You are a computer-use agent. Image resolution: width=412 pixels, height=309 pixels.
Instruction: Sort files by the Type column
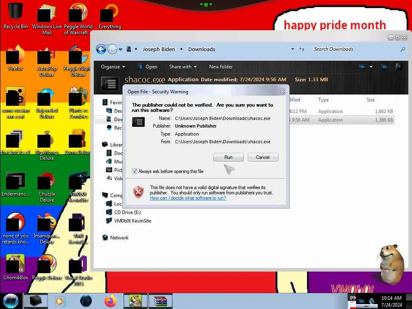[323, 100]
